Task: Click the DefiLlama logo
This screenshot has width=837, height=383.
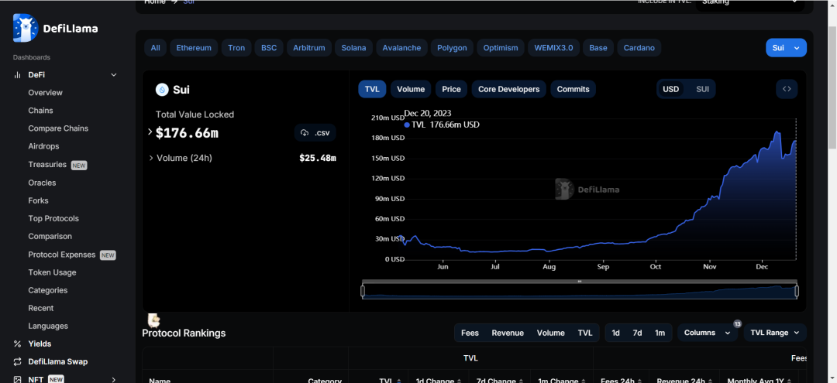Action: (56, 28)
